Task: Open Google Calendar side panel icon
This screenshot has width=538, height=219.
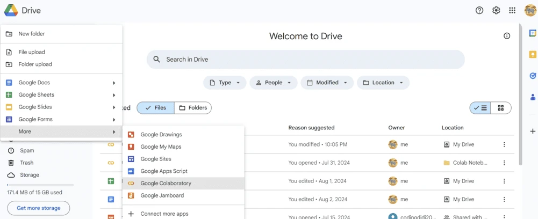Action: point(533,33)
